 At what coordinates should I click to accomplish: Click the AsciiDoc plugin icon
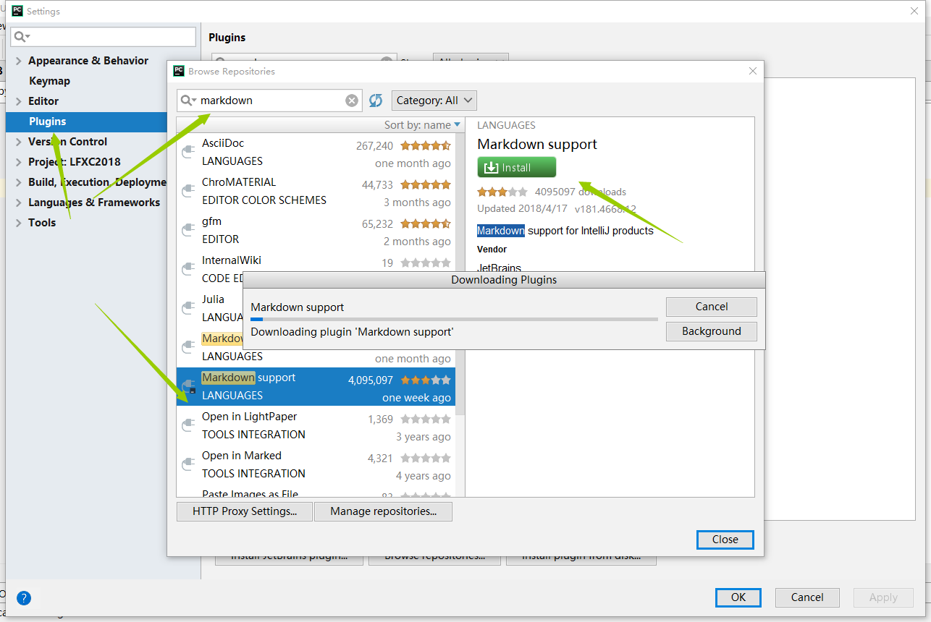pyautogui.click(x=188, y=152)
